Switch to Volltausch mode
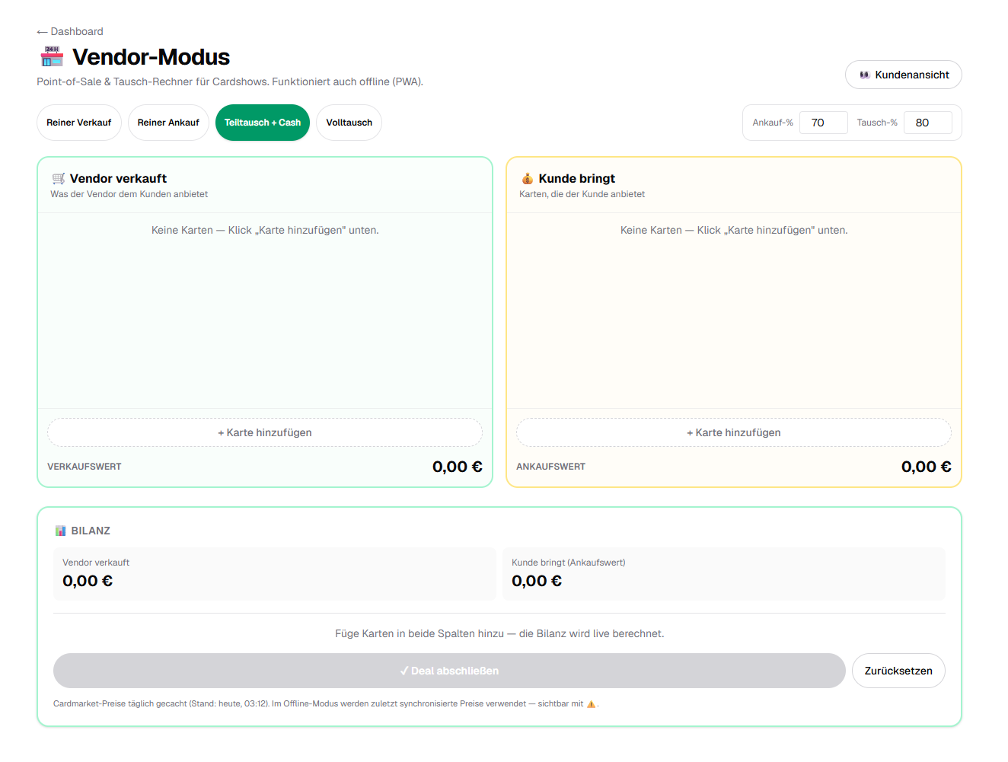 349,123
